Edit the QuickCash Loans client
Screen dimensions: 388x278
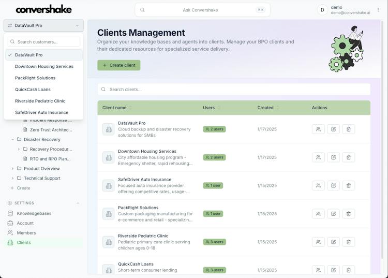(333, 270)
